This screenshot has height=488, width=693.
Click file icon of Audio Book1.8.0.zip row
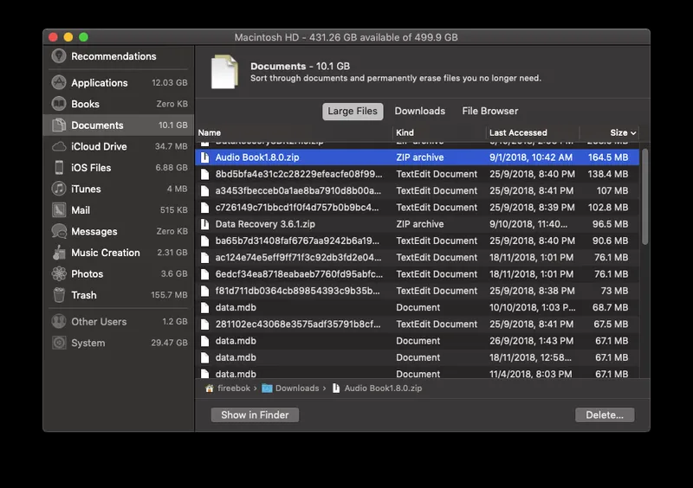(x=204, y=157)
